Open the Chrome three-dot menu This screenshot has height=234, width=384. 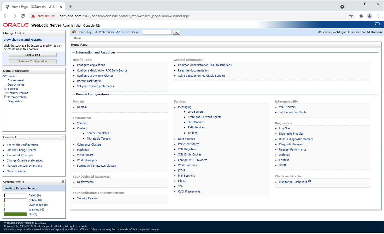tap(378, 16)
